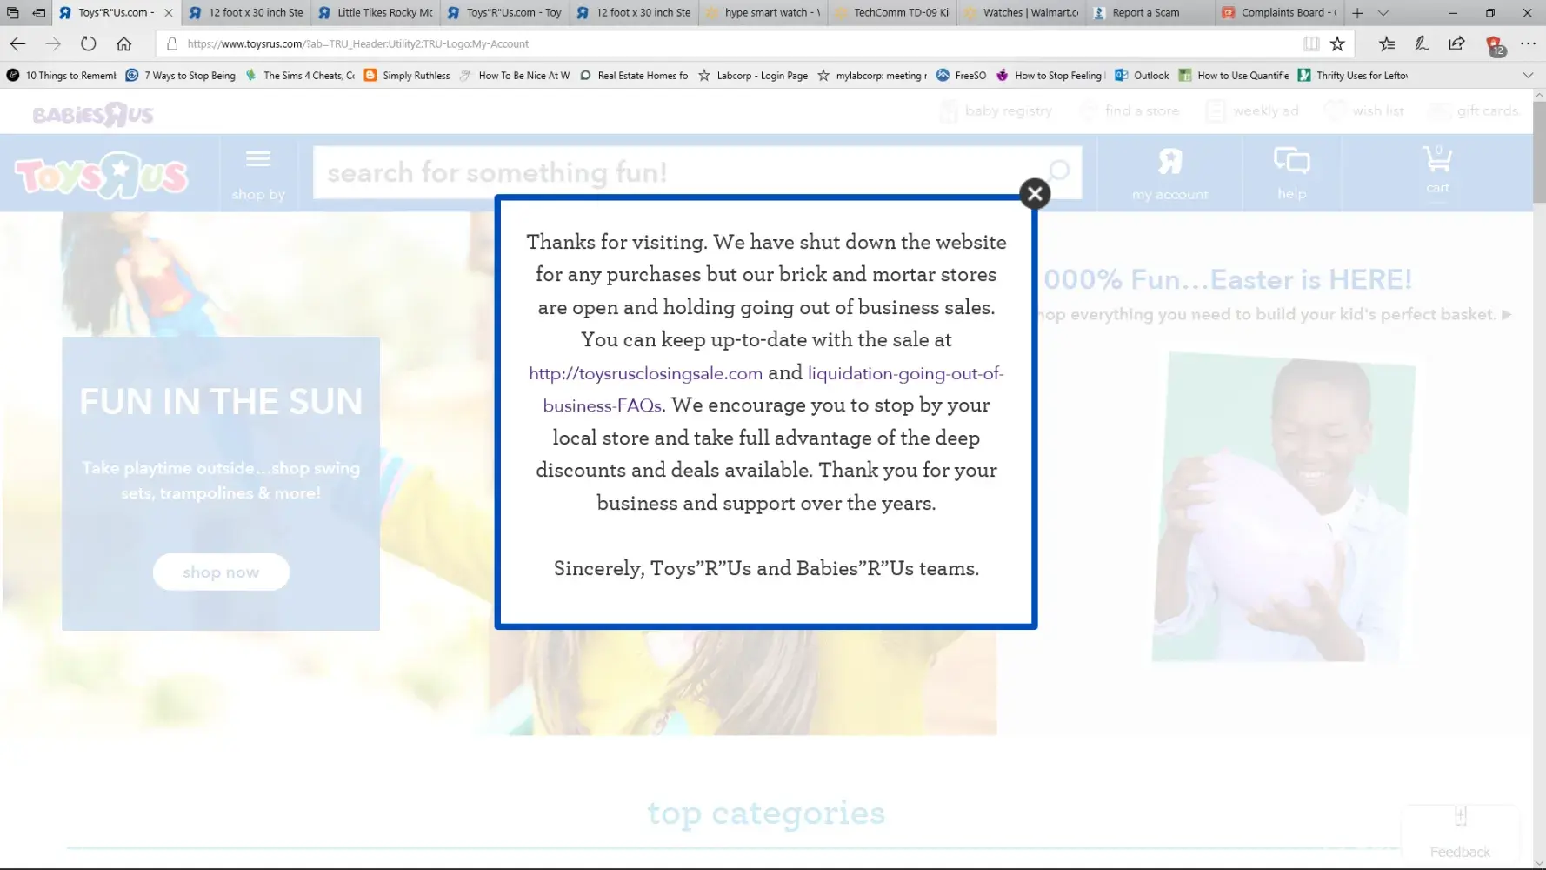
Task: Open 'How to Use Quantifie' bookmark
Action: coord(1234,76)
